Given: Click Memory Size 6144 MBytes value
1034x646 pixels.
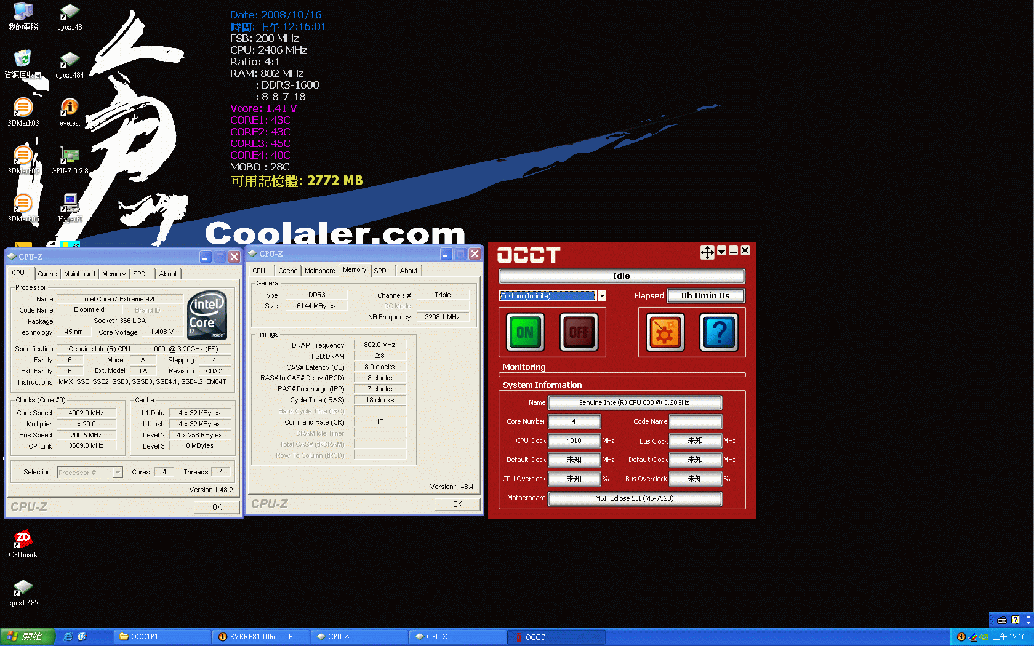Looking at the screenshot, I should [316, 306].
